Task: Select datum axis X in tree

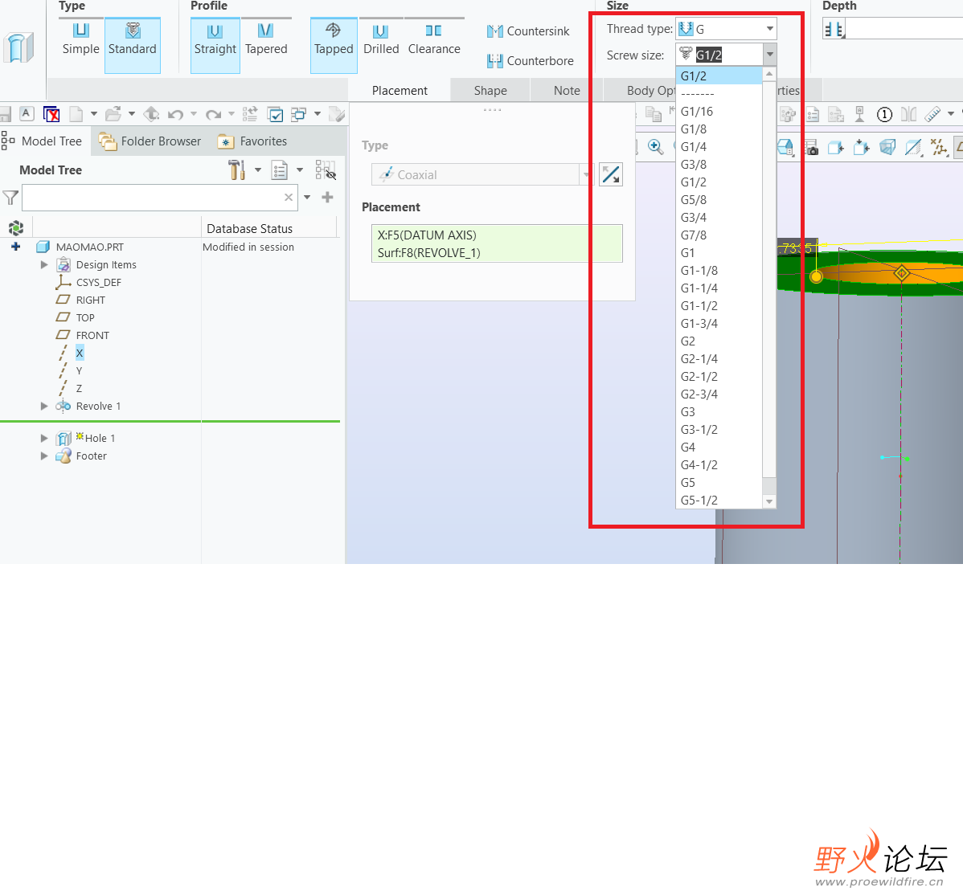Action: pyautogui.click(x=80, y=353)
